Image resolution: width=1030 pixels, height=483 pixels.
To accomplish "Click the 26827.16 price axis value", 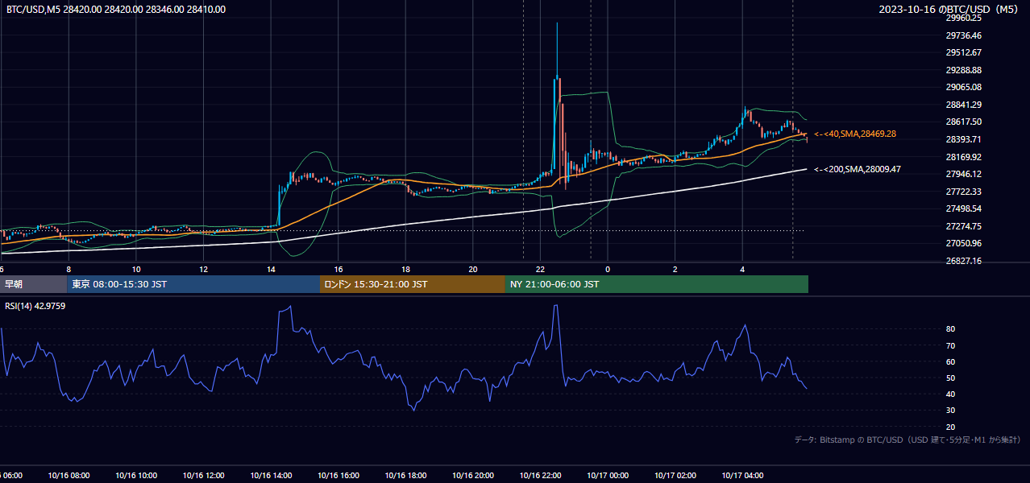I will pyautogui.click(x=964, y=261).
